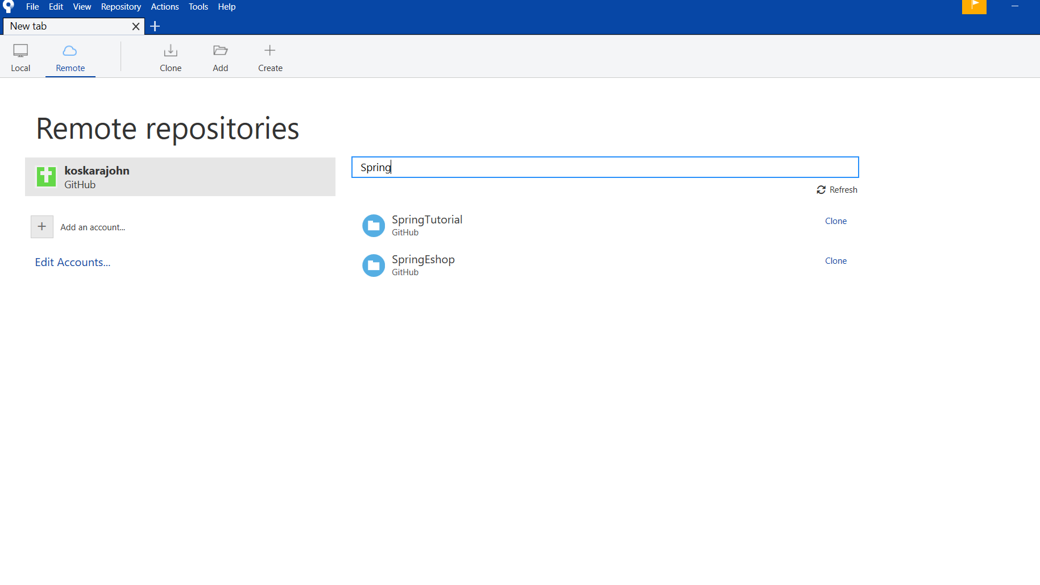Click the koskarajohn GitHub avatar

[x=46, y=177]
